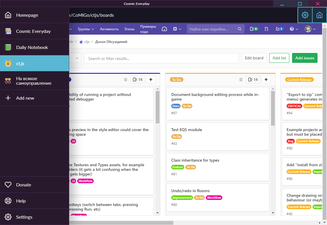Open Примеры кода in navbar
The width and height of the screenshot is (327, 225).
pyautogui.click(x=148, y=29)
